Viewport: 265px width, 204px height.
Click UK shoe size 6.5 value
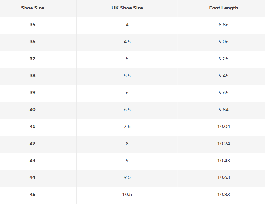(x=127, y=110)
